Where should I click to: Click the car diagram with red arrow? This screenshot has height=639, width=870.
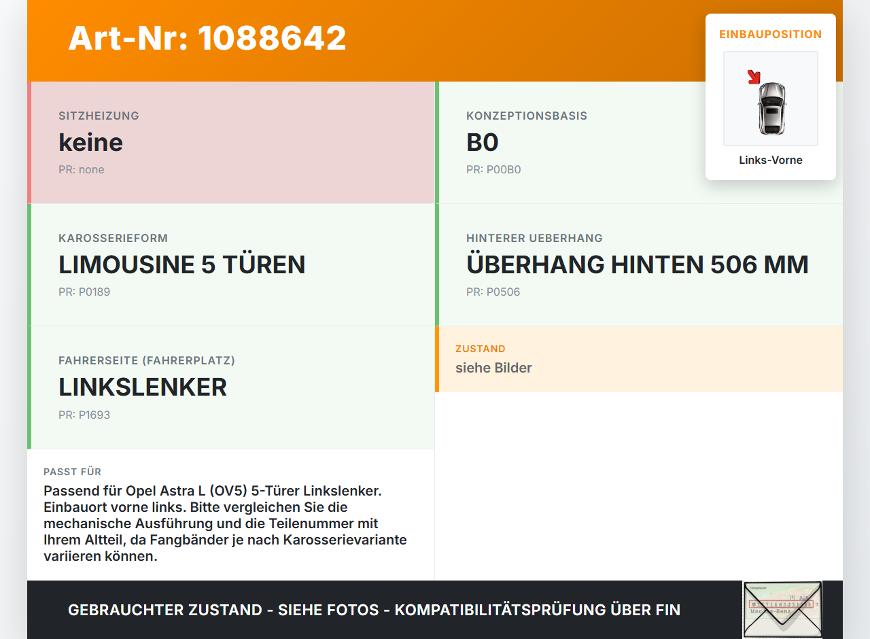[771, 99]
